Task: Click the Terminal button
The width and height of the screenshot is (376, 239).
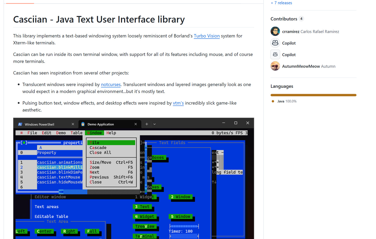Action: 145,236
